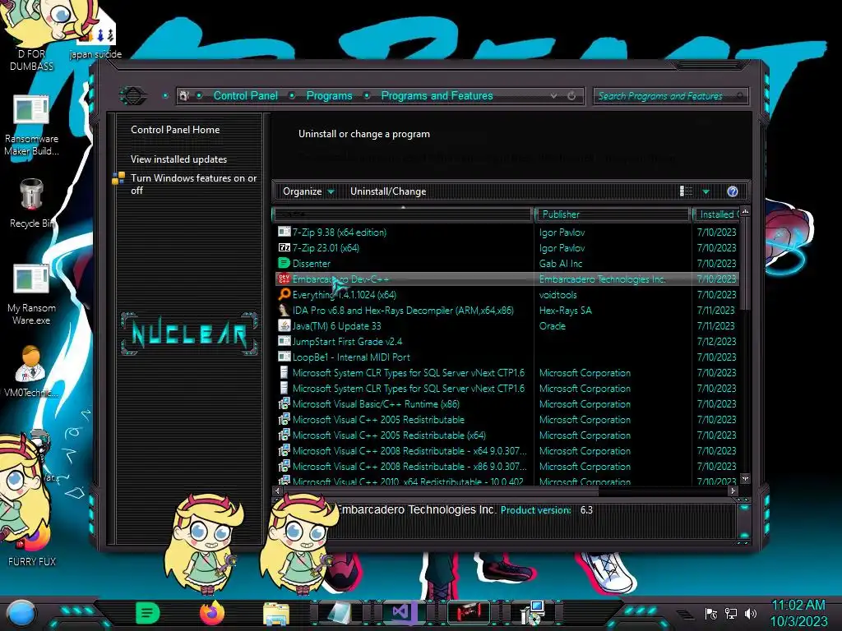Viewport: 842px width, 631px height.
Task: Select the Ransomware Maker Build desktop icon
Action: (31, 126)
